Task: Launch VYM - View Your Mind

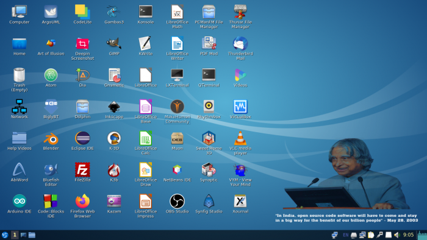Action: pyautogui.click(x=240, y=169)
